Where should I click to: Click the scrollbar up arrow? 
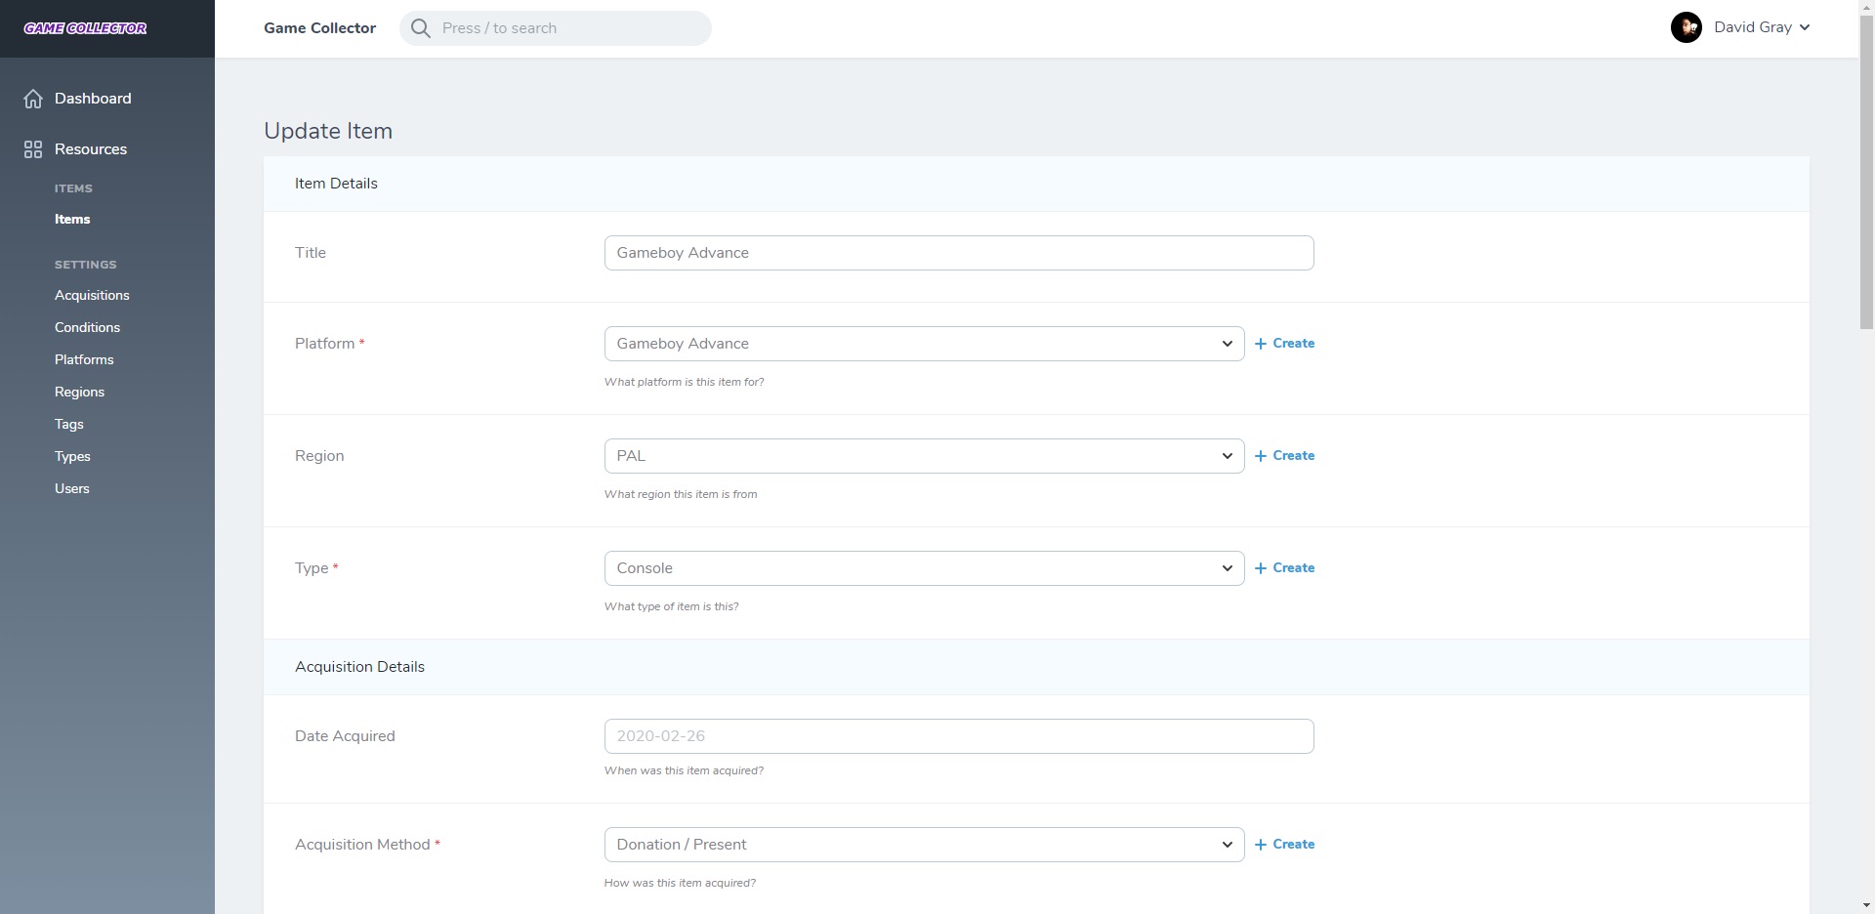point(1866,7)
